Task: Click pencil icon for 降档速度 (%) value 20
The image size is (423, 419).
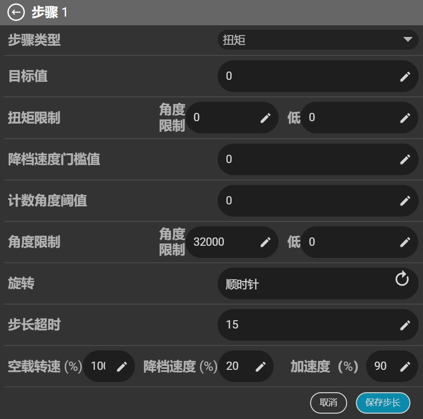Action: click(260, 367)
